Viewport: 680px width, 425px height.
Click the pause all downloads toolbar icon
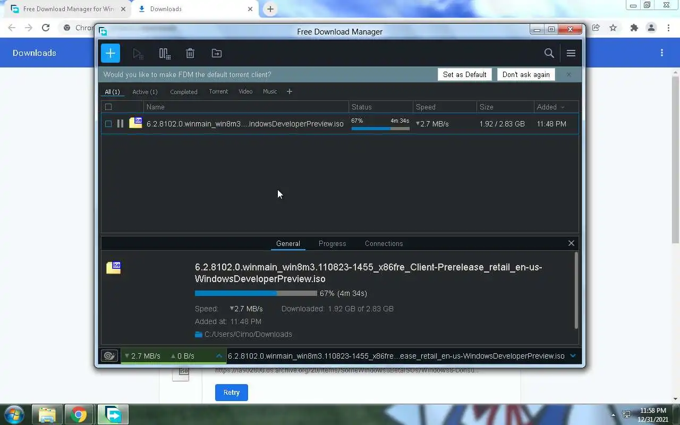pos(165,53)
